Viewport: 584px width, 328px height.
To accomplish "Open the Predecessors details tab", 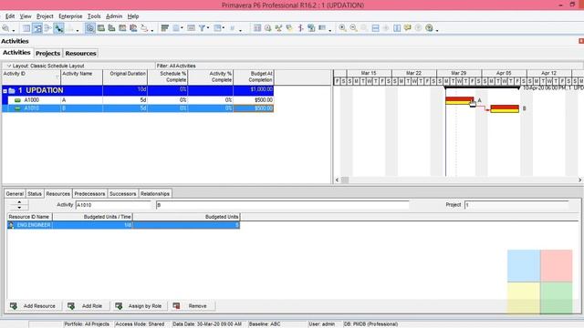I will (89, 194).
